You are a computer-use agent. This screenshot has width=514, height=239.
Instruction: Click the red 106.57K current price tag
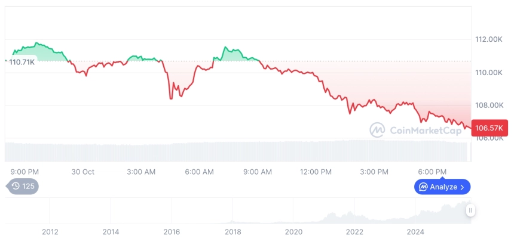pos(489,128)
